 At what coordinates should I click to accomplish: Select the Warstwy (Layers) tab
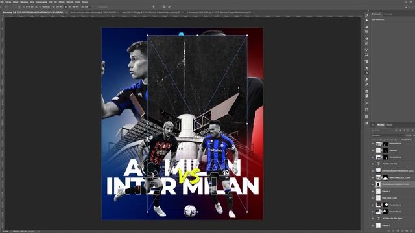pyautogui.click(x=381, y=125)
